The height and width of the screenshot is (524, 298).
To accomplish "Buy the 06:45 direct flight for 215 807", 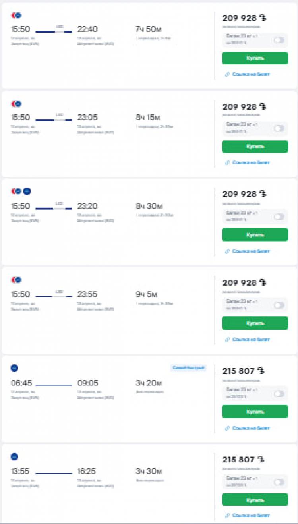I will pyautogui.click(x=255, y=412).
